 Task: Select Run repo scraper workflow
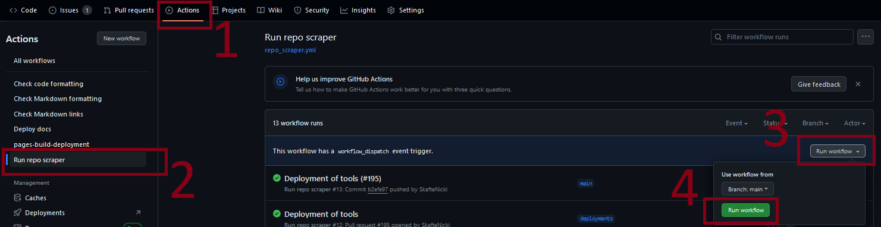[76, 160]
